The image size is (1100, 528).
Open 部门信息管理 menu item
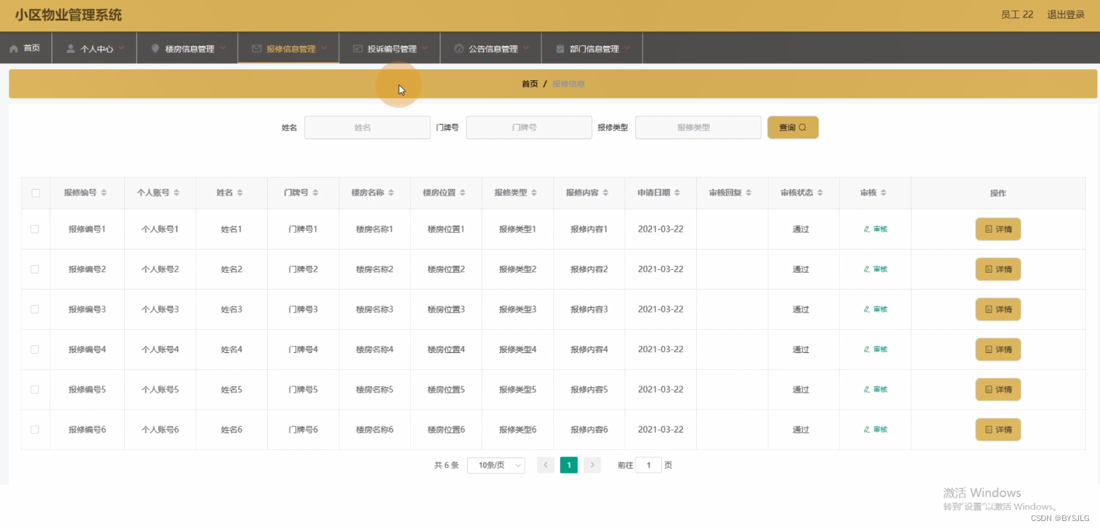coord(592,48)
